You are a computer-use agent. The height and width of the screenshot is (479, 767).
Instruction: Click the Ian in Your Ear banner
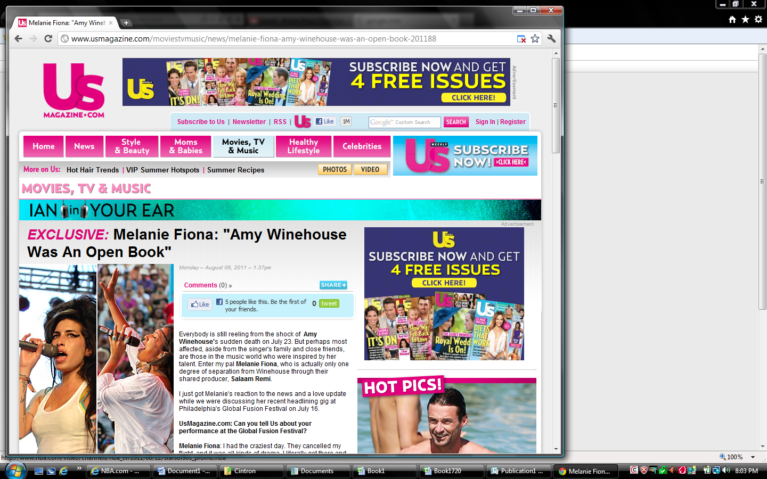280,210
